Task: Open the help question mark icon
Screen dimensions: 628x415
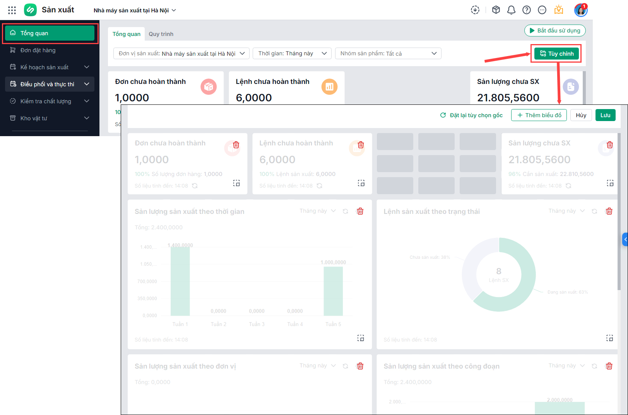Action: click(x=526, y=10)
